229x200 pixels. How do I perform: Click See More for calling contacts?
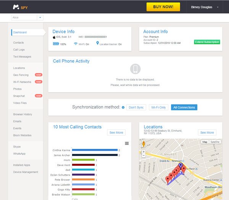point(116,132)
